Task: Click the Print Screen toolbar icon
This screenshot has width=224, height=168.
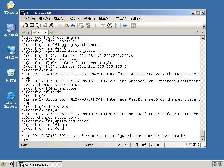Action: tap(81, 25)
